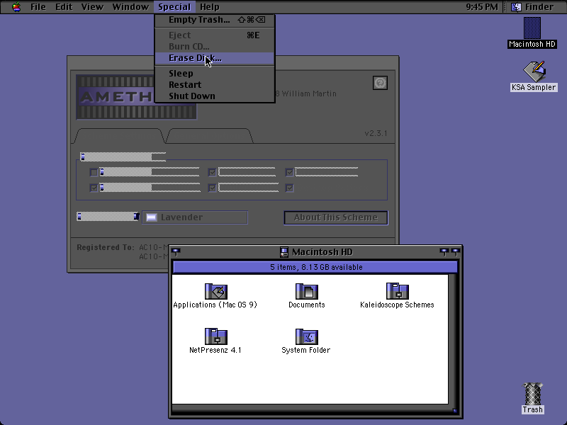Select the Documents folder icon
Image resolution: width=567 pixels, height=425 pixels.
[307, 291]
